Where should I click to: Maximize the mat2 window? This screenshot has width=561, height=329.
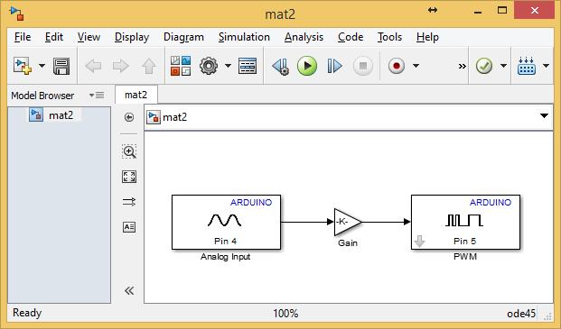[x=502, y=10]
